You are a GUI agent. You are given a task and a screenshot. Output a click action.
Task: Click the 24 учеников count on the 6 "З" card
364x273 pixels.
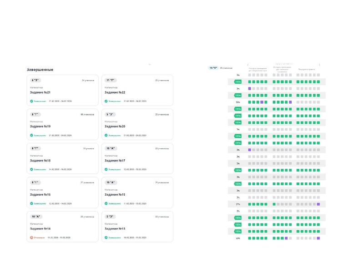(x=88, y=80)
